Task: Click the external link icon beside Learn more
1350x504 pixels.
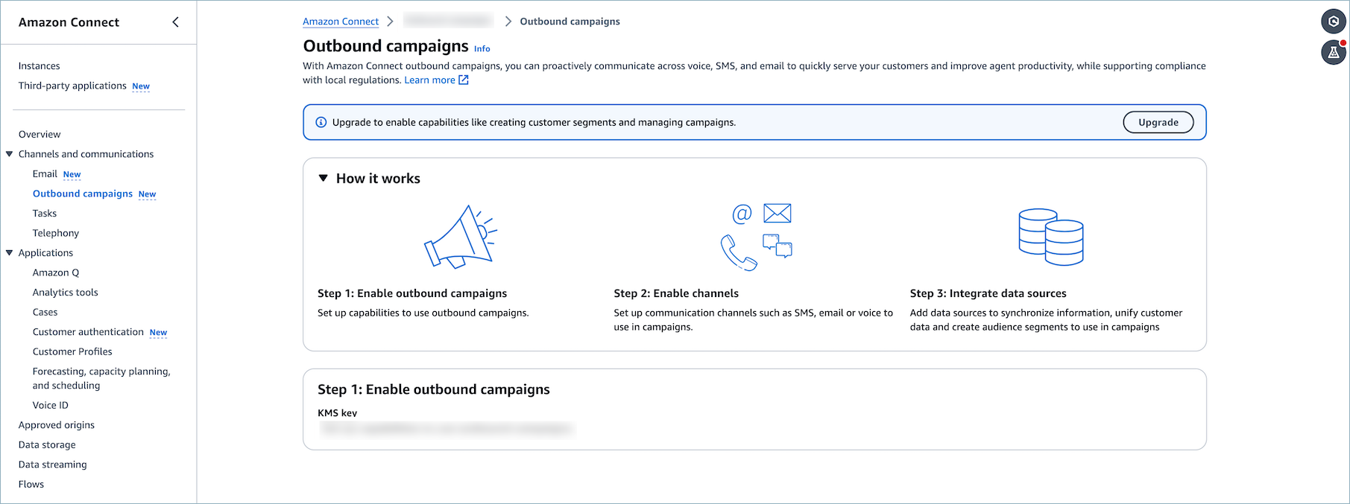Action: click(464, 80)
